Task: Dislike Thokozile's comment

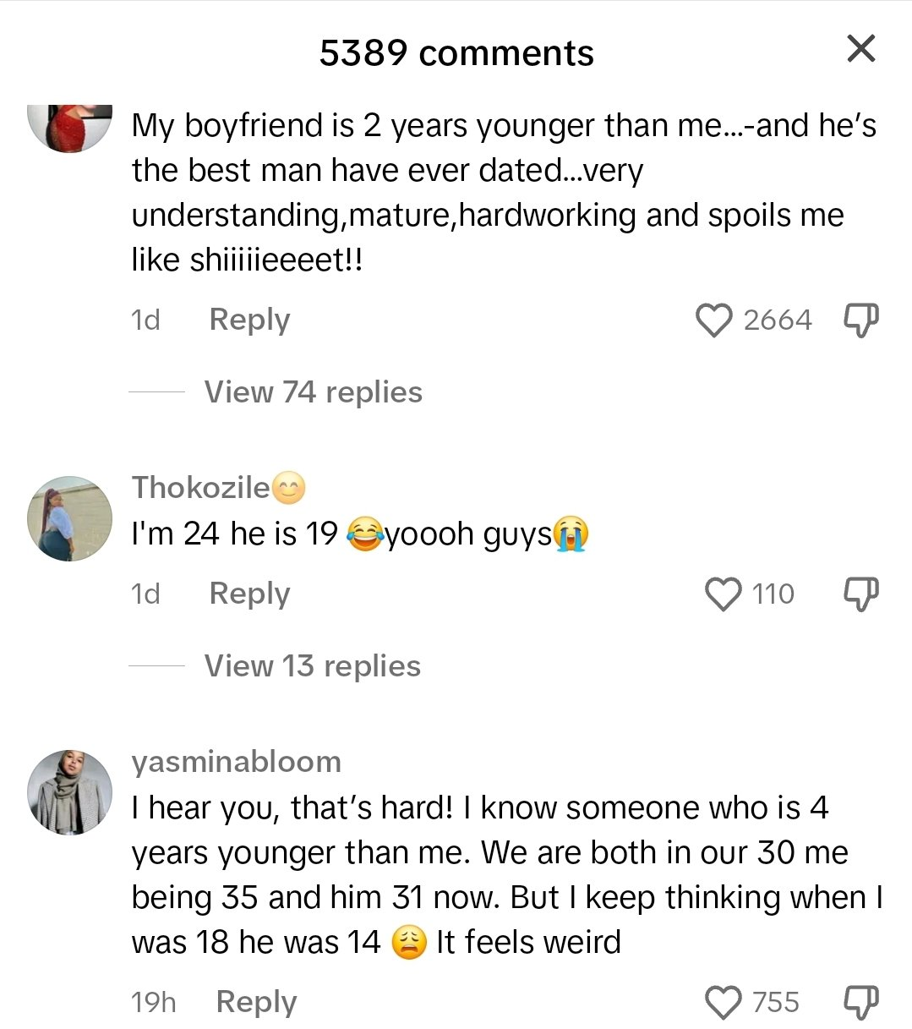Action: [x=861, y=594]
